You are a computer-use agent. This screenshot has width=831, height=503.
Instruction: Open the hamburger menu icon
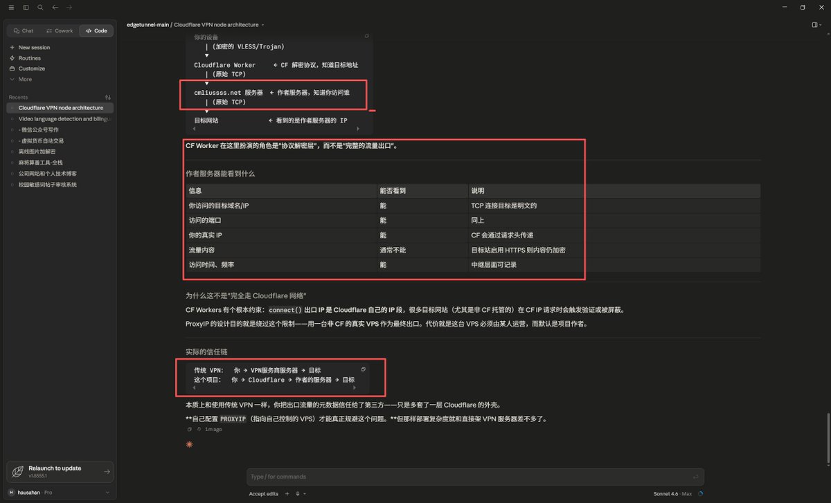10,7
